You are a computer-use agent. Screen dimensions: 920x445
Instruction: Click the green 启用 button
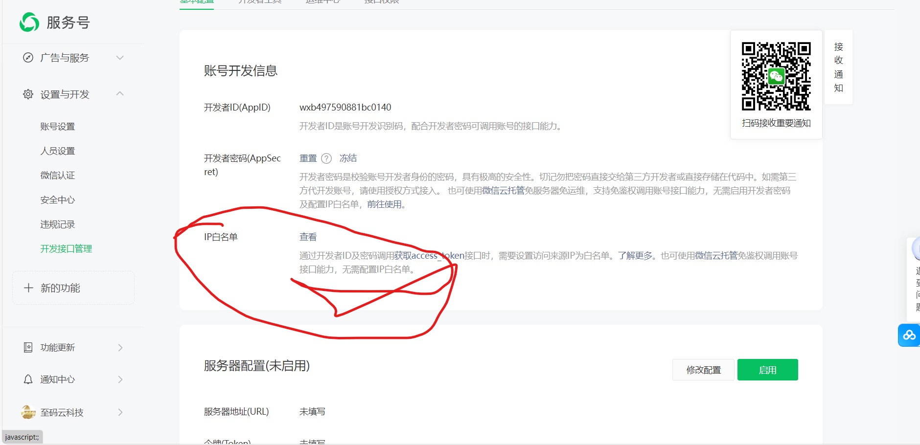tap(768, 370)
